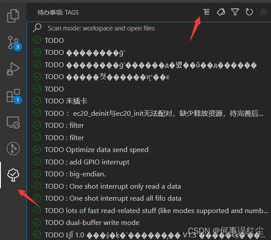The height and width of the screenshot is (240, 271).
Task: Click the Scan mode magnifier icon
Action: click(x=37, y=28)
